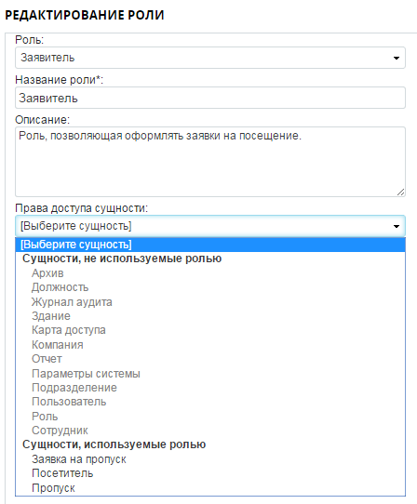Image resolution: width=417 pixels, height=504 pixels.
Task: Click the arrow of the сущность combo box
Action: point(397,227)
